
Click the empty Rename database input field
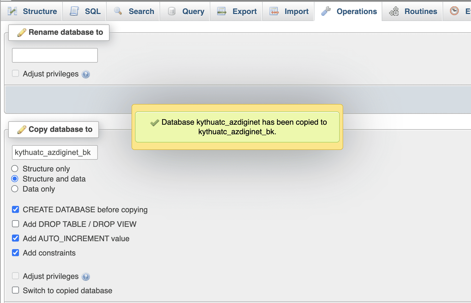(54, 55)
